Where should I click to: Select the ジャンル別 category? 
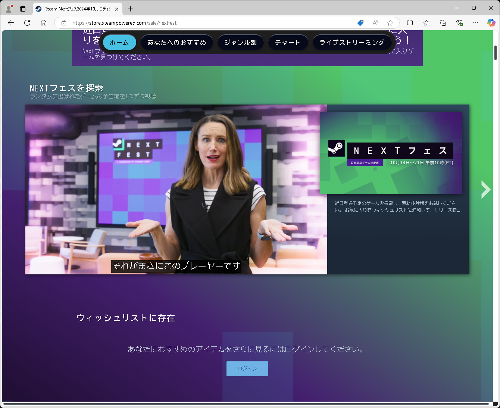coord(240,42)
